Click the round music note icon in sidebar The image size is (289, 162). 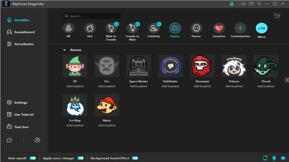click(x=37, y=140)
